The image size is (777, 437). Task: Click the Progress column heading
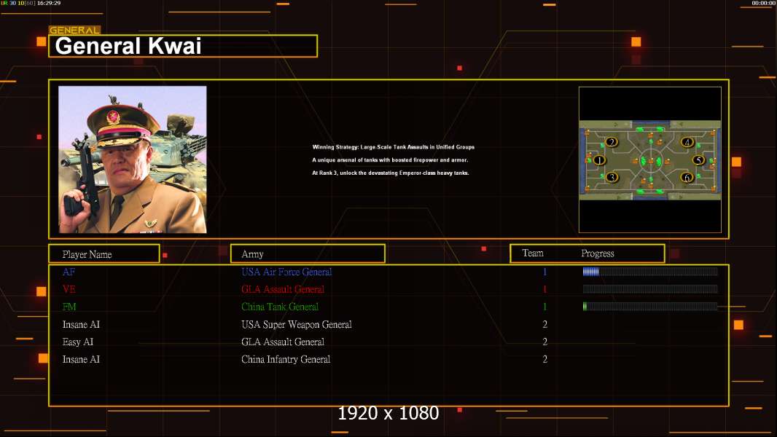(598, 253)
